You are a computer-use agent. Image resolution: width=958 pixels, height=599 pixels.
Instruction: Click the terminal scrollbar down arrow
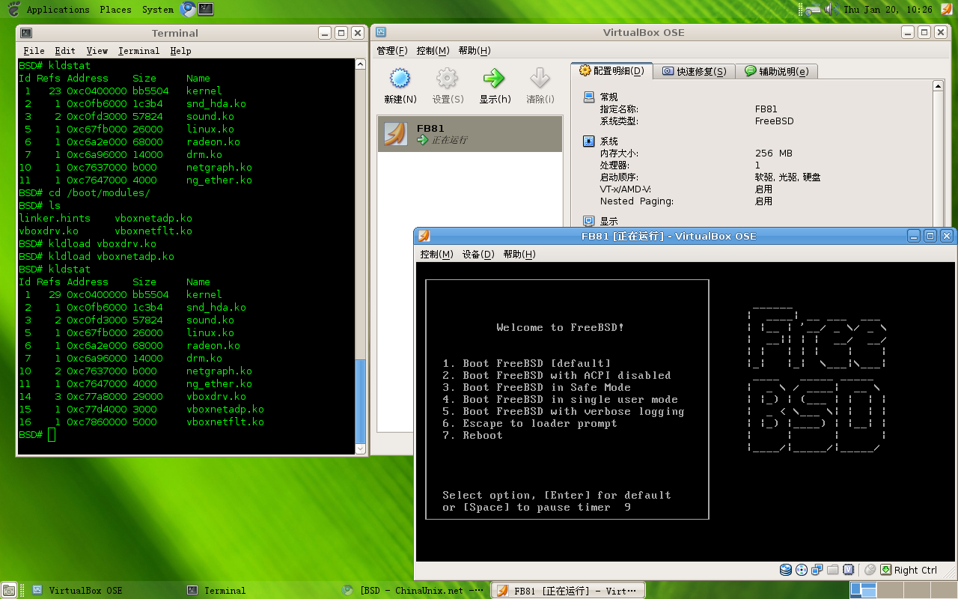360,449
